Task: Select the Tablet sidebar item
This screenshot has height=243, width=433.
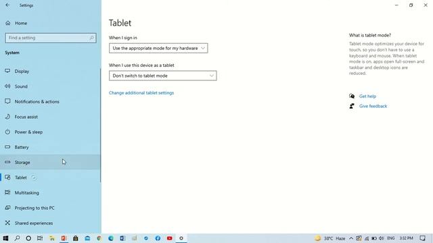Action: pyautogui.click(x=50, y=178)
